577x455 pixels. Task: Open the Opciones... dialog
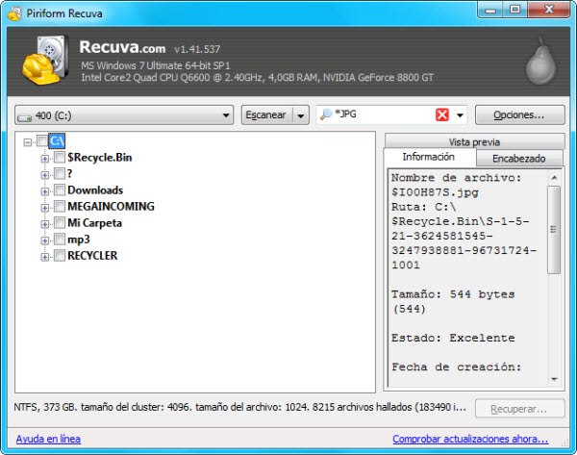click(x=519, y=115)
